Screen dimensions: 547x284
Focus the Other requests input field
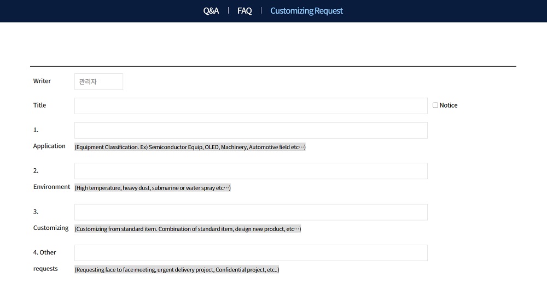click(251, 253)
